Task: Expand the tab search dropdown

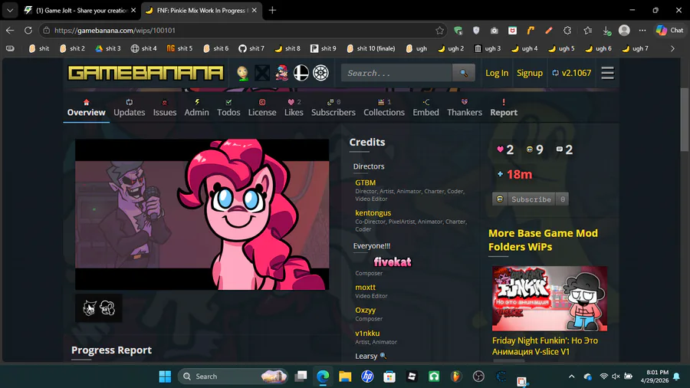Action: (10, 10)
